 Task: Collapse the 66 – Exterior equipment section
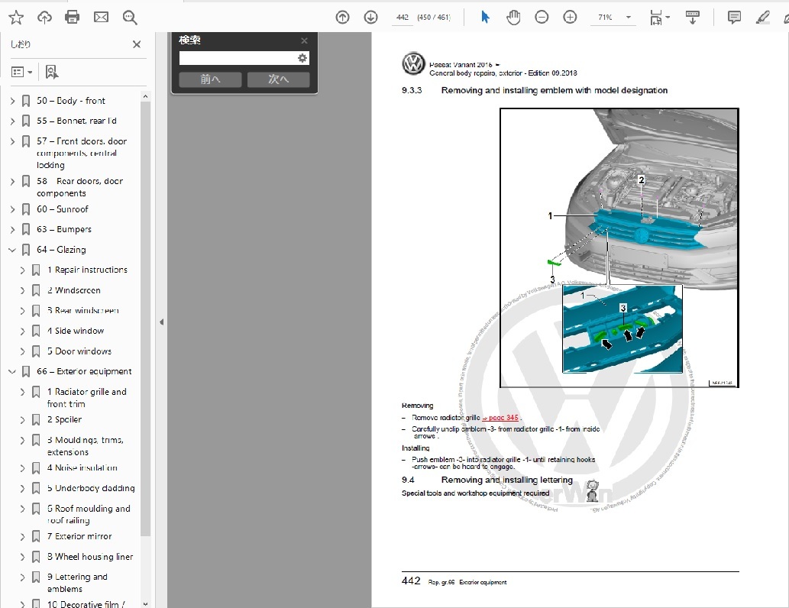click(13, 372)
